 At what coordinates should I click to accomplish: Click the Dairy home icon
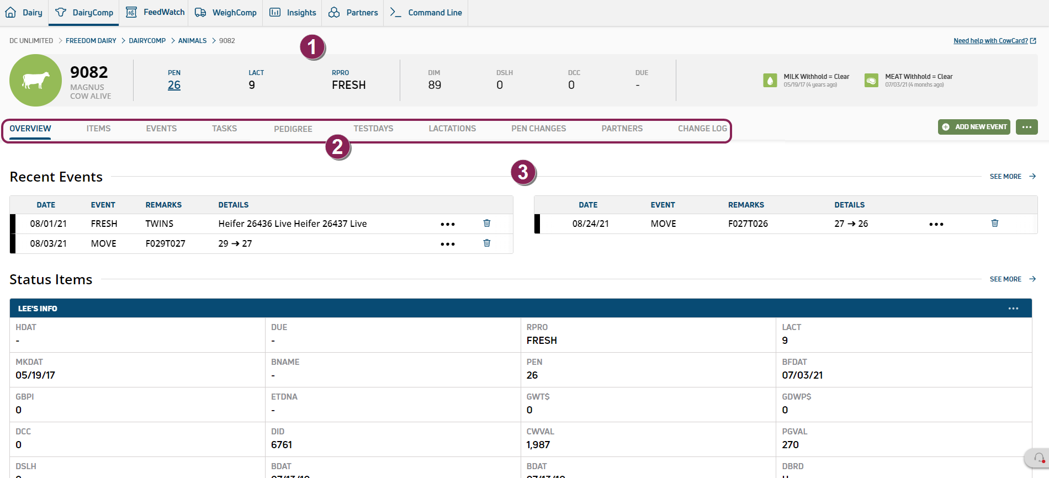point(11,12)
